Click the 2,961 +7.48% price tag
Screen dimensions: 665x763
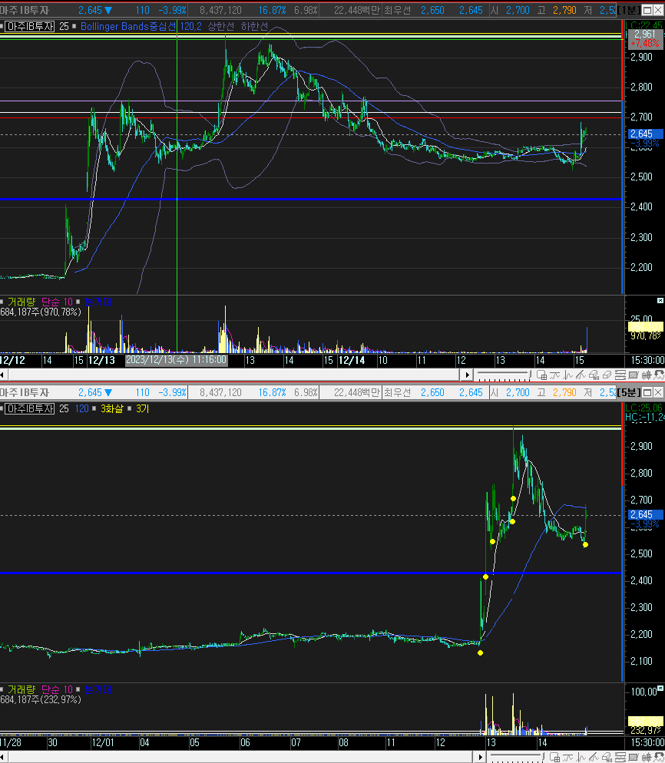(x=645, y=38)
